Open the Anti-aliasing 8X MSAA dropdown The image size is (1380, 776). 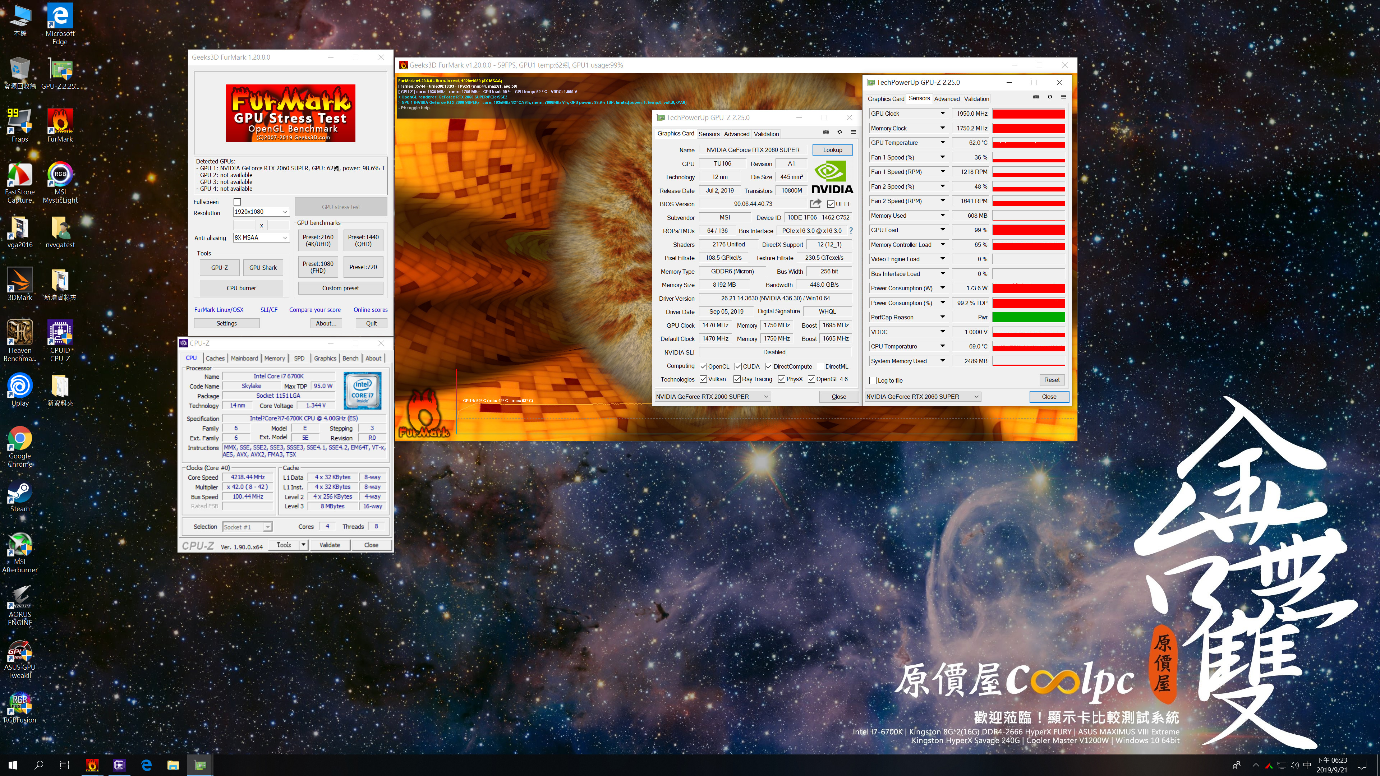[261, 237]
